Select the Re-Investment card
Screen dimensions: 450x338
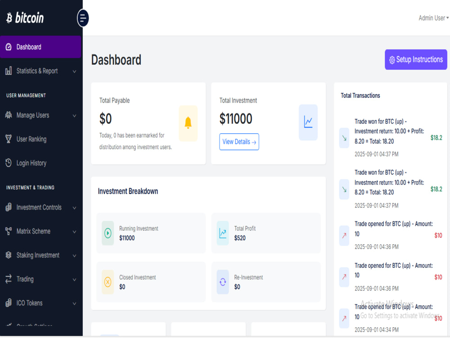[x=266, y=282]
